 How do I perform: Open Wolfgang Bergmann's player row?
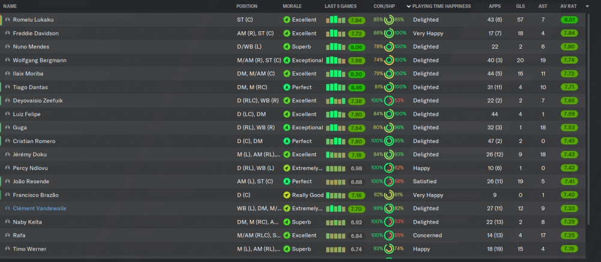[x=293, y=60]
